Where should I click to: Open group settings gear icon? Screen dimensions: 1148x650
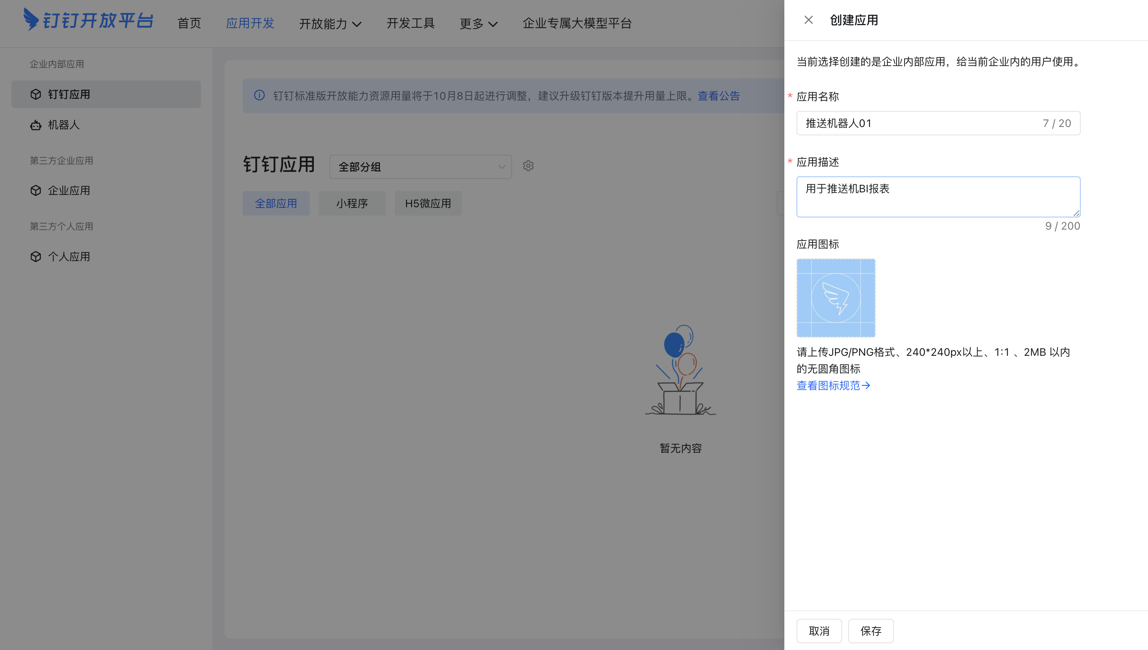(x=528, y=166)
